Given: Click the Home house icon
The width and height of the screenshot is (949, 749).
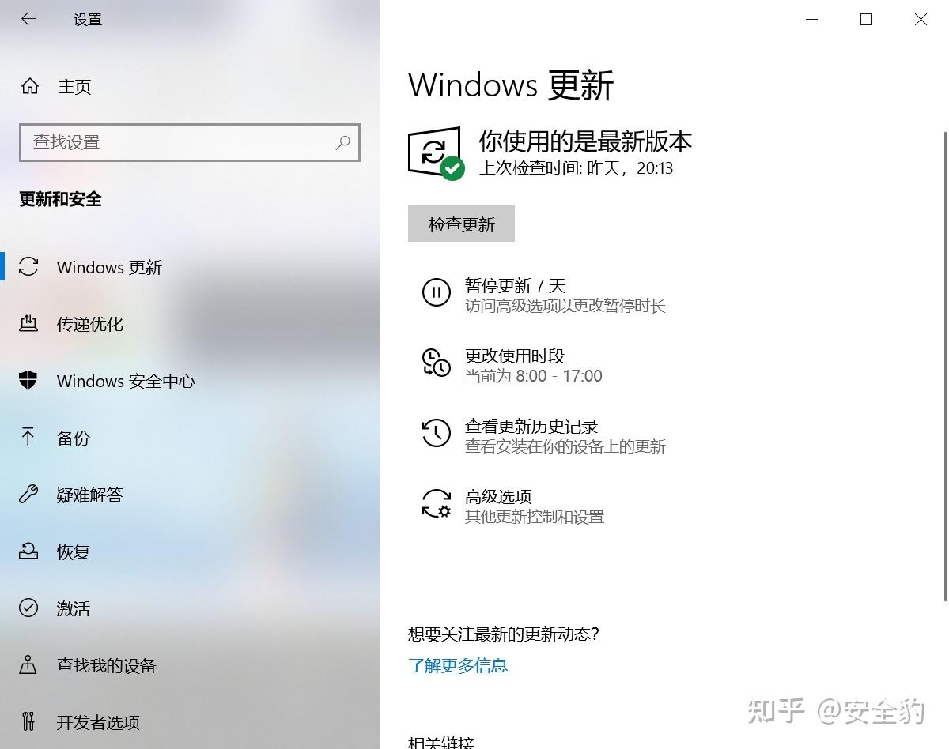Looking at the screenshot, I should pyautogui.click(x=29, y=86).
